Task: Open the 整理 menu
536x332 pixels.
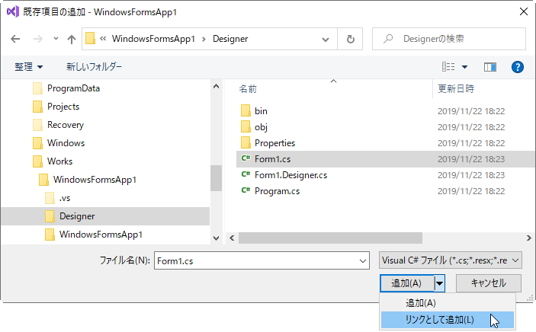Action: [x=28, y=66]
